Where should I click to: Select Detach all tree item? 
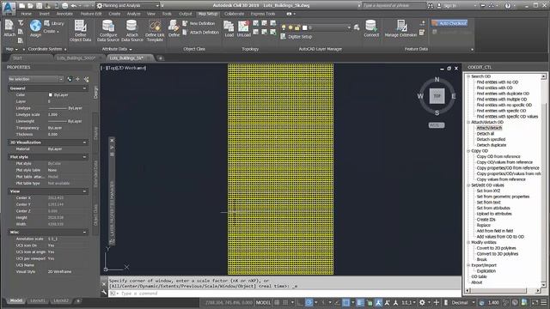[x=485, y=134]
